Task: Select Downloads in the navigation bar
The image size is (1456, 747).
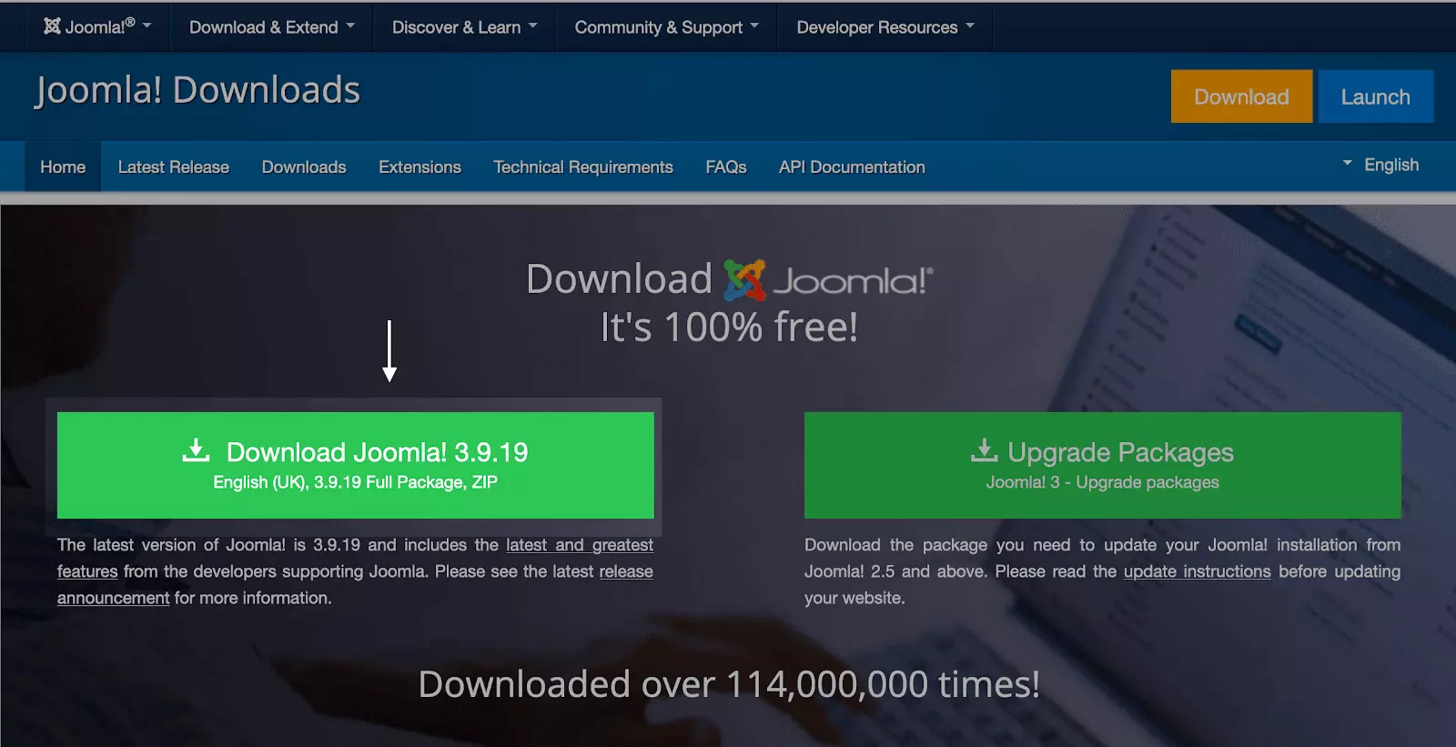Action: [x=304, y=167]
